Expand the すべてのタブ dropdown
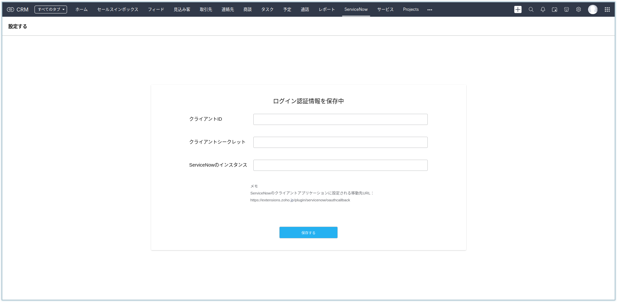 click(51, 10)
